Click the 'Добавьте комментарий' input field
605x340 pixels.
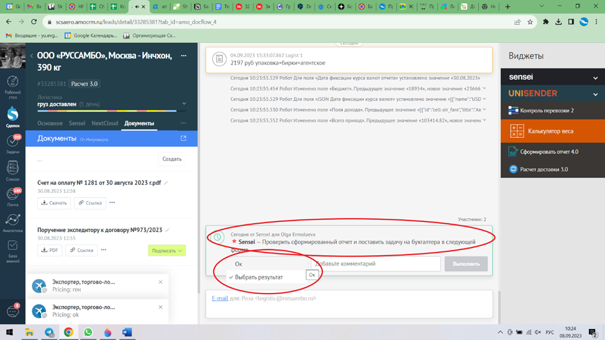(x=375, y=264)
